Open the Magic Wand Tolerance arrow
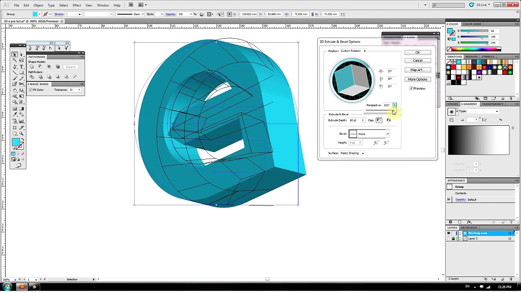521x293 pixels. coord(79,90)
